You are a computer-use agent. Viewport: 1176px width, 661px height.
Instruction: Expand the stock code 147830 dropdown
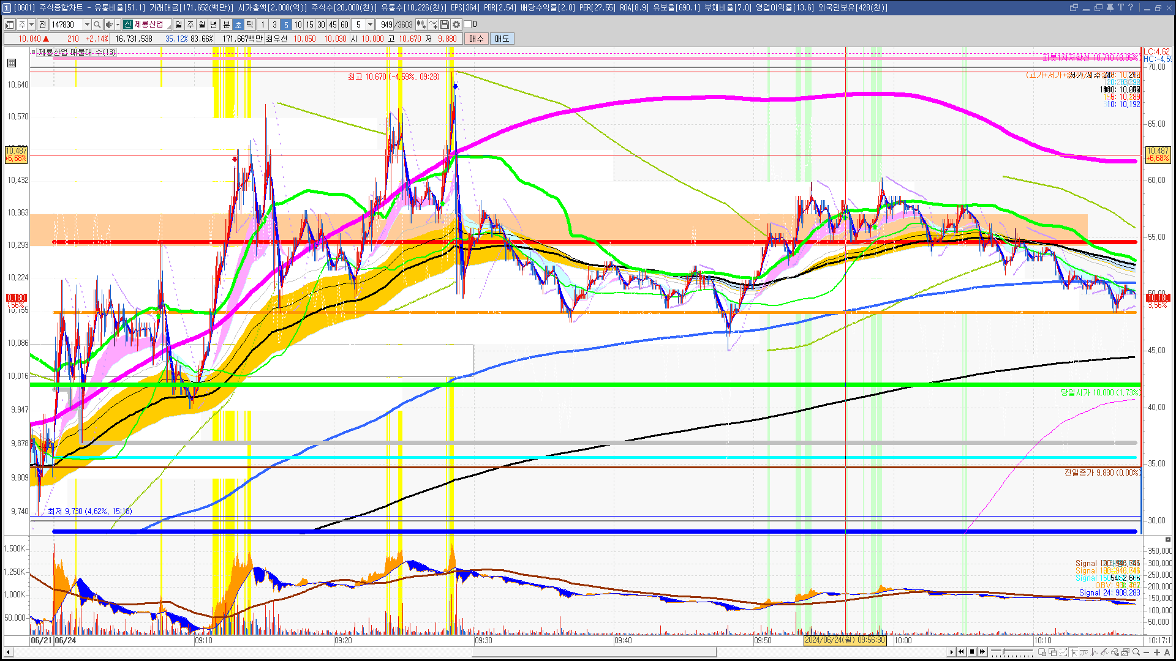coord(87,24)
